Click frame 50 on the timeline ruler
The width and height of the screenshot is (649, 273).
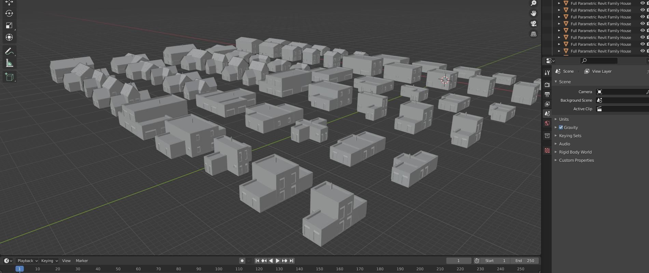[x=118, y=269]
